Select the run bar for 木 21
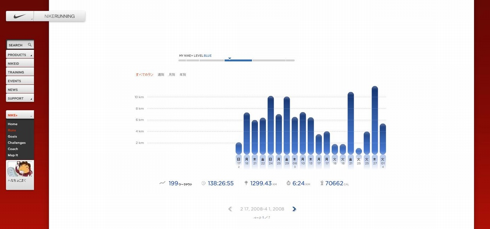 click(255, 137)
